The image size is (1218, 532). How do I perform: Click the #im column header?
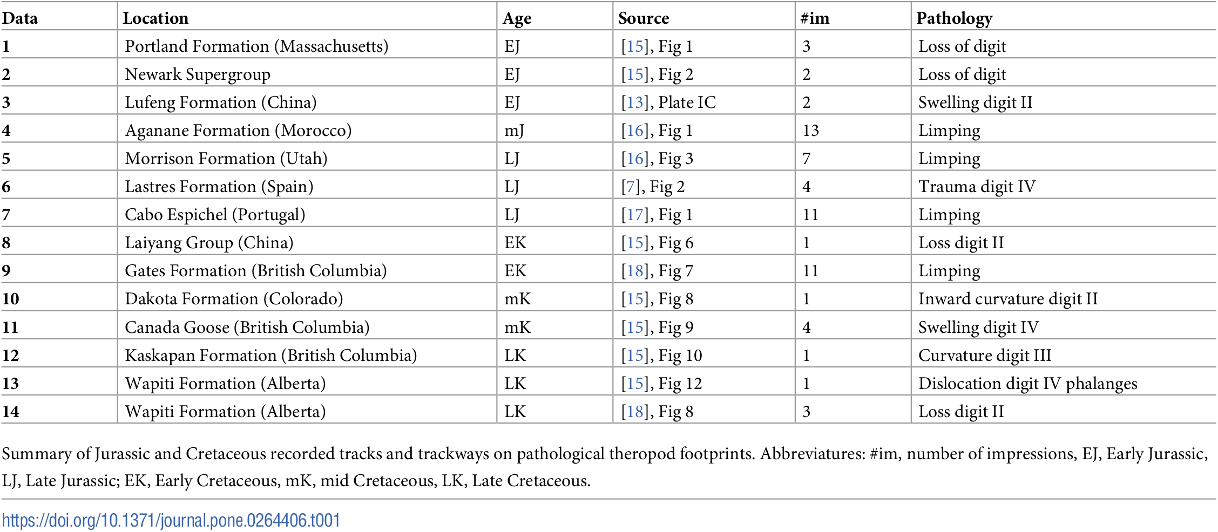815,18
